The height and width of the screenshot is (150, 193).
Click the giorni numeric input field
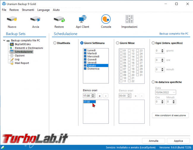point(158,51)
